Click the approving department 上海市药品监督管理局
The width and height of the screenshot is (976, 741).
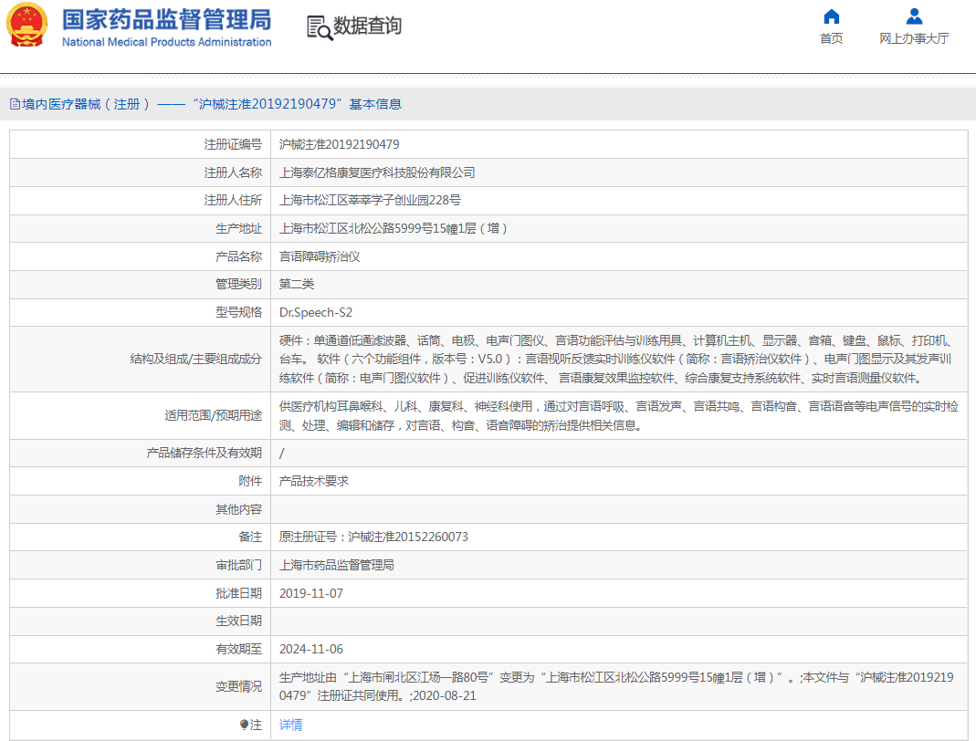click(x=336, y=565)
